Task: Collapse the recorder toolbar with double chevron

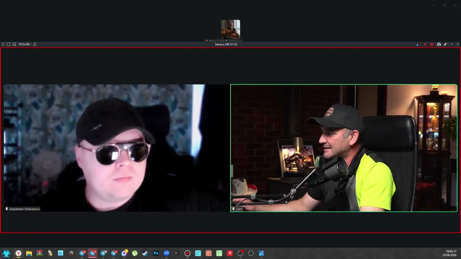Action: point(452,44)
